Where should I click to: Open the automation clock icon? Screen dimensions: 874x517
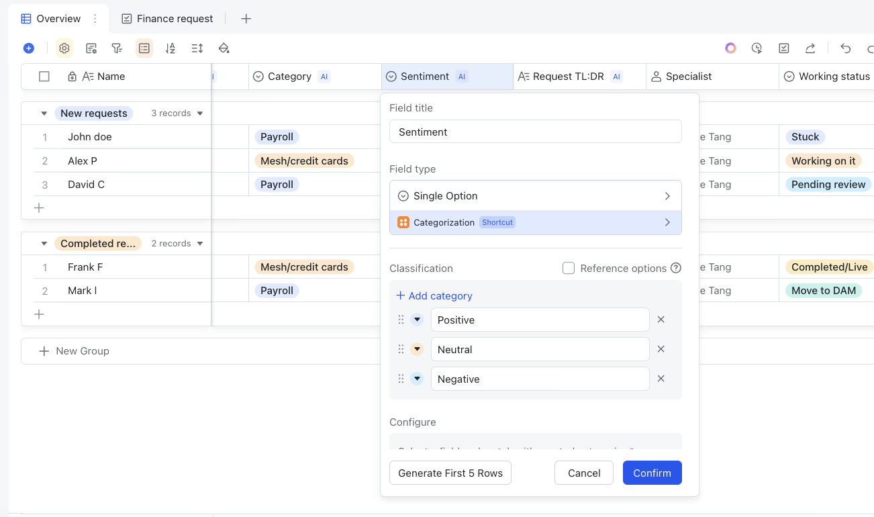coord(757,48)
